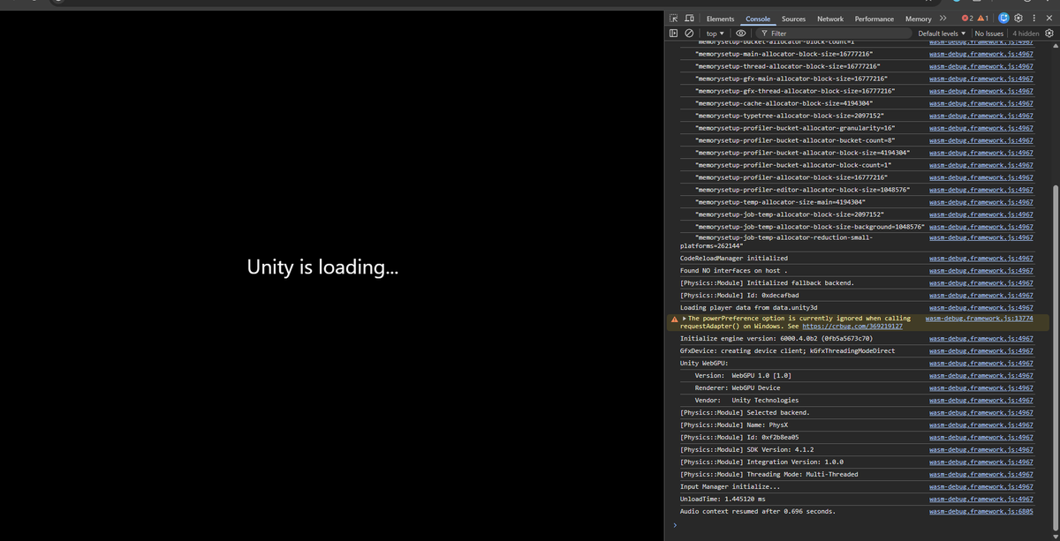Select '[Physics::Module] SDK Version: 4.1.2' line
1060x541 pixels.
(x=747, y=449)
